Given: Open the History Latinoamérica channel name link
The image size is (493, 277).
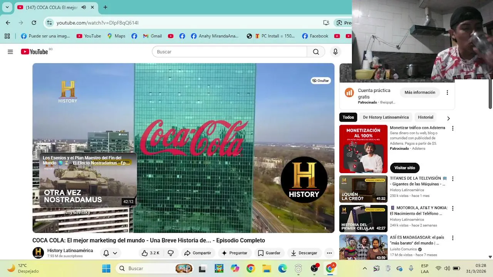Looking at the screenshot, I should [70, 250].
